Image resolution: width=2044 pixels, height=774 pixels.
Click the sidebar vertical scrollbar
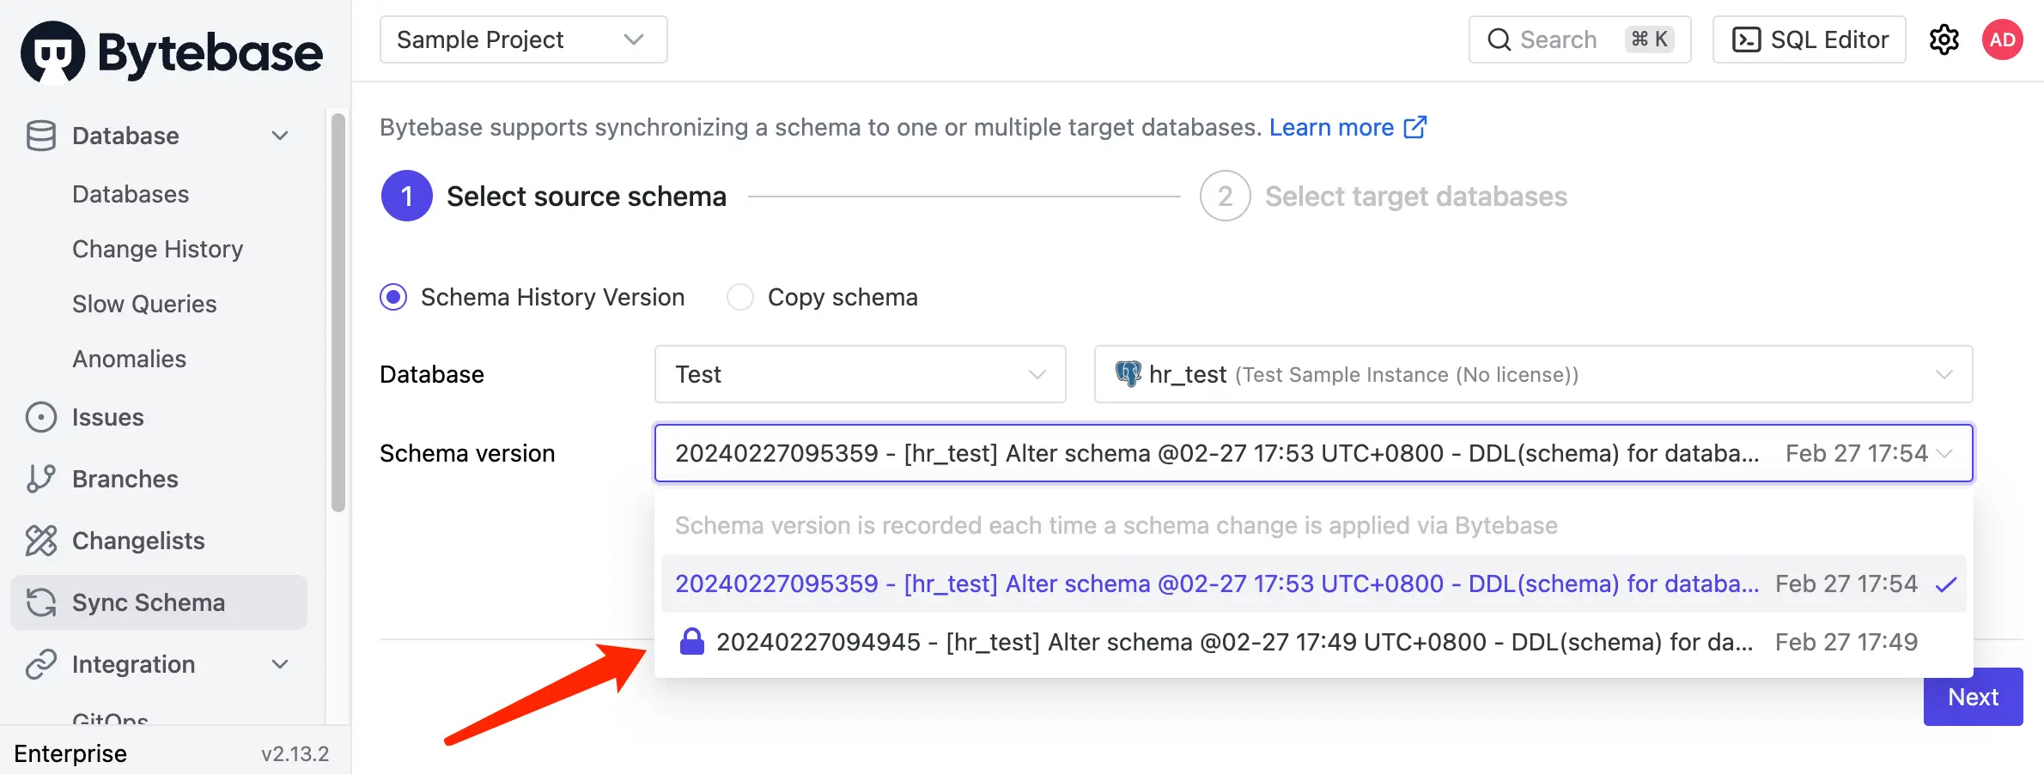(x=338, y=313)
